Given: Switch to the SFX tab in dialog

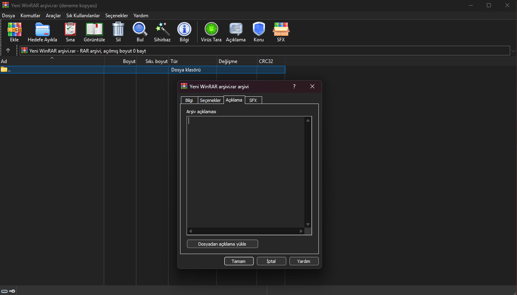Looking at the screenshot, I should (253, 100).
